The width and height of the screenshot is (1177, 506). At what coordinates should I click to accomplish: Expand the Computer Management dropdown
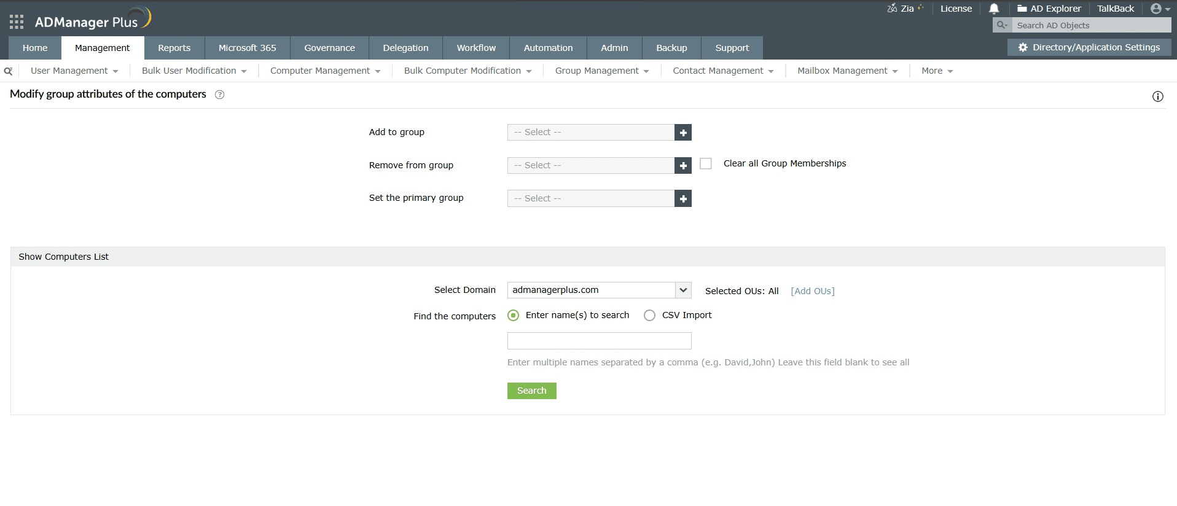click(x=326, y=71)
